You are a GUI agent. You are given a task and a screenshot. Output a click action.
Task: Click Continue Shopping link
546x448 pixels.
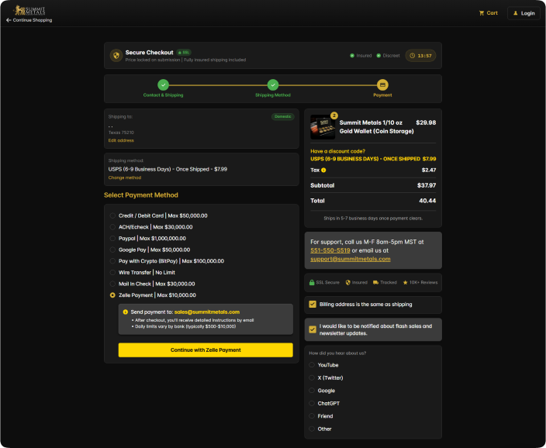click(x=33, y=20)
